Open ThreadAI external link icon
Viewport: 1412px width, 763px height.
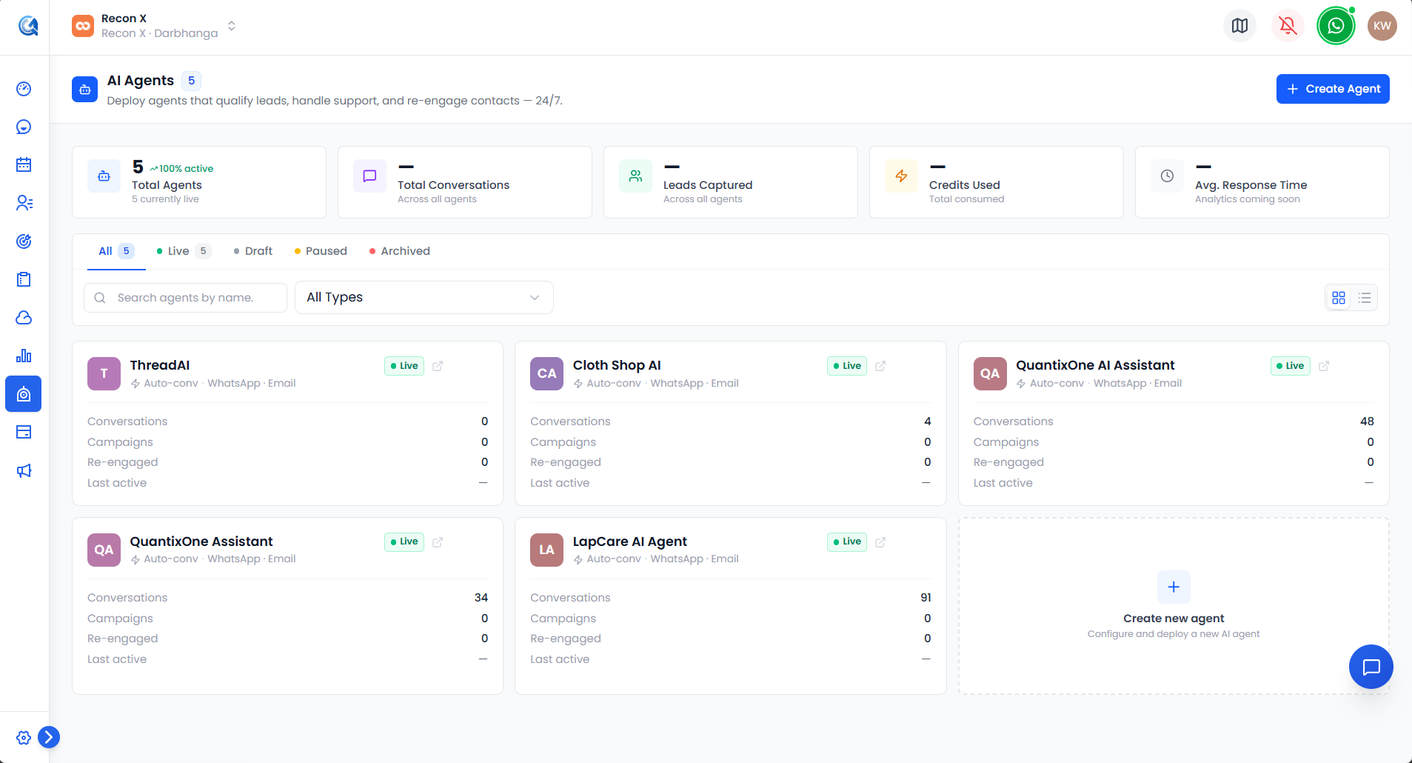[438, 366]
